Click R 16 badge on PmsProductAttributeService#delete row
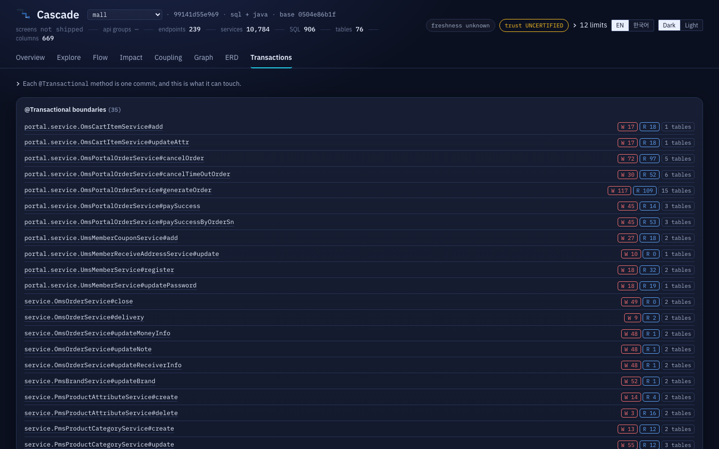This screenshot has height=449, width=719. pyautogui.click(x=650, y=413)
